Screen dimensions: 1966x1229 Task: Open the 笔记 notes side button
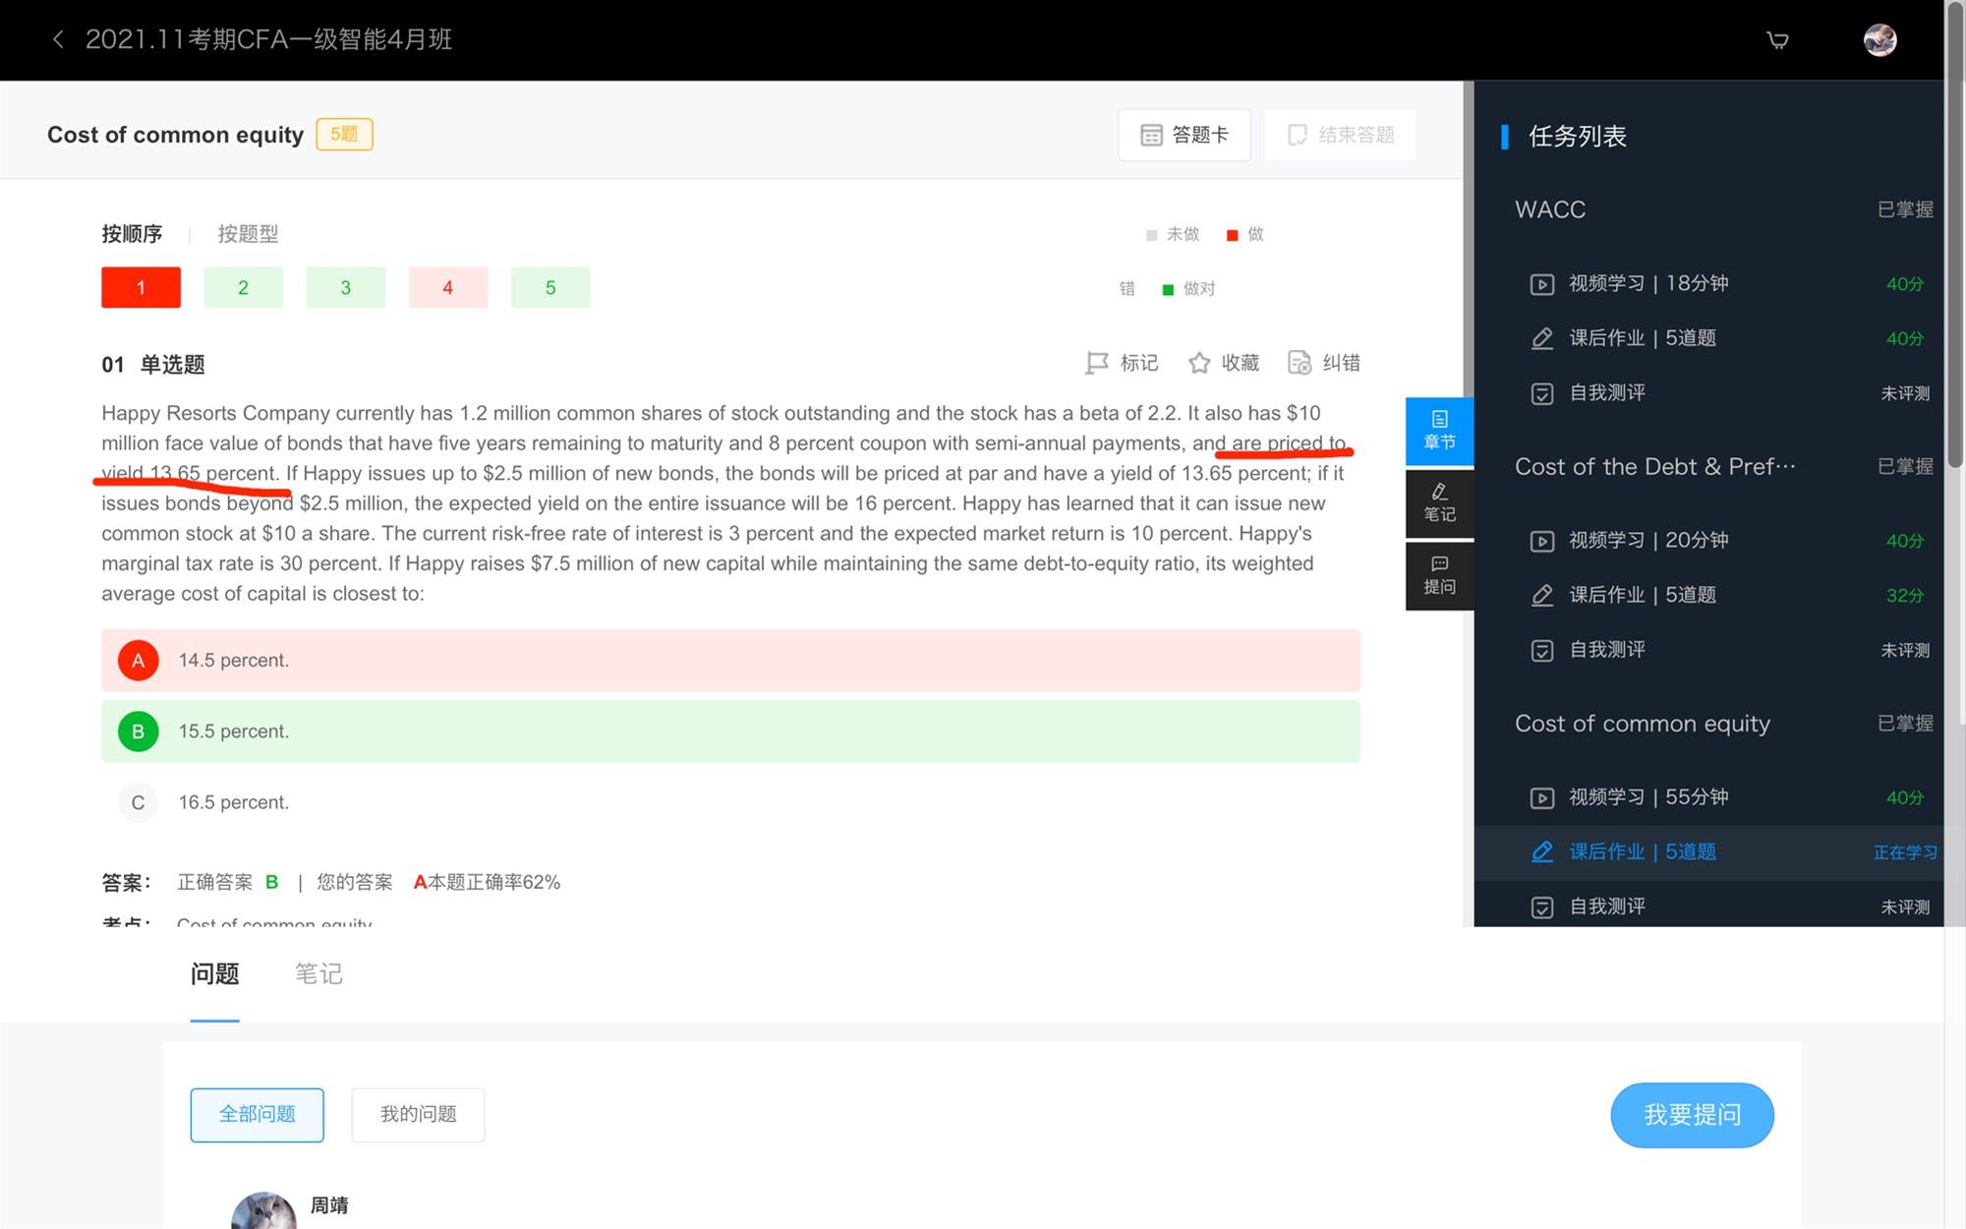coord(1438,502)
